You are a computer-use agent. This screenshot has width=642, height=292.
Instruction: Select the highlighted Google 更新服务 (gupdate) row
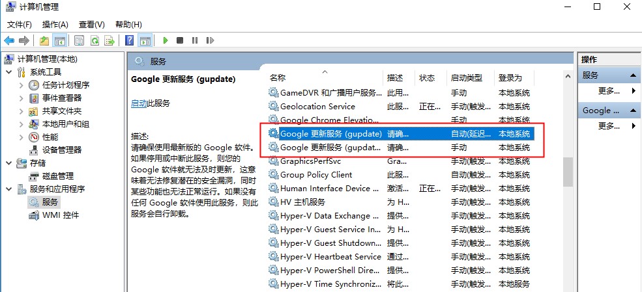401,133
